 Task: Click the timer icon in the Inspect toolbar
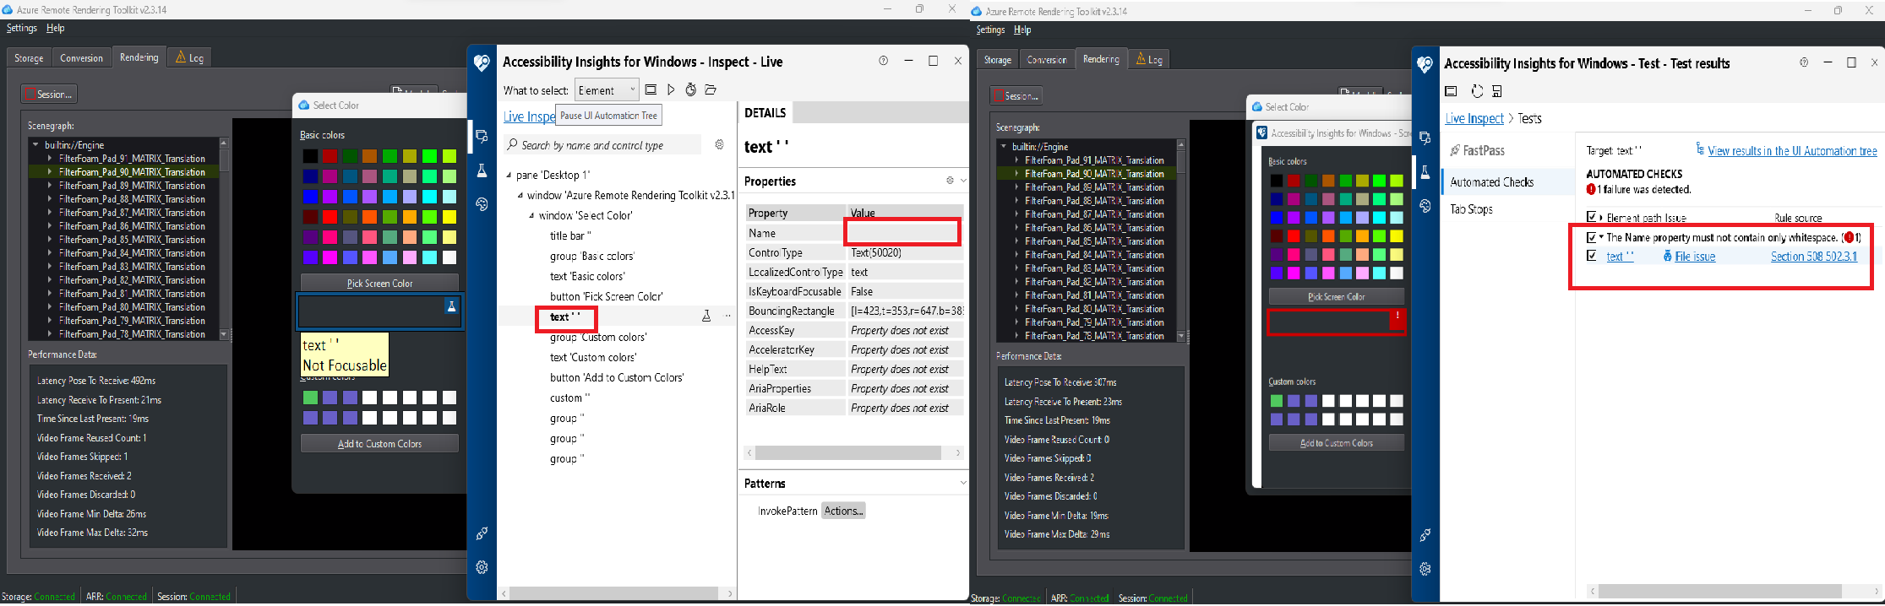click(x=690, y=89)
